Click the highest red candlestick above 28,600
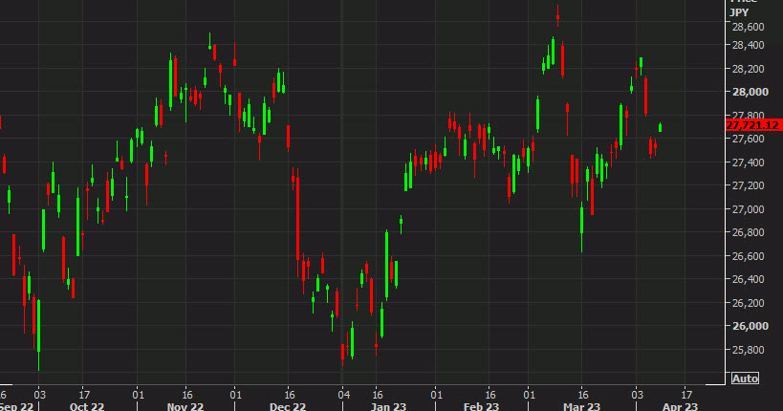The height and width of the screenshot is (411, 783). (557, 17)
